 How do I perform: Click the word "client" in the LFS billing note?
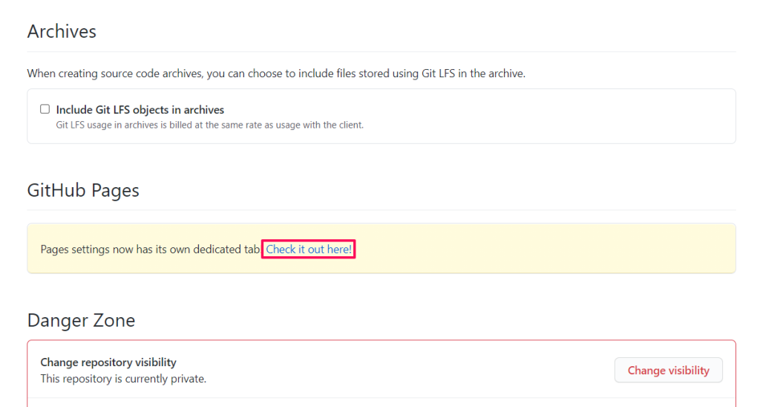[347, 125]
